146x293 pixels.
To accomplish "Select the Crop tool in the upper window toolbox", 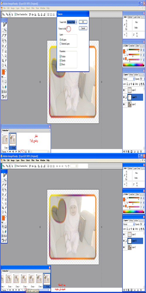I will (3, 61).
